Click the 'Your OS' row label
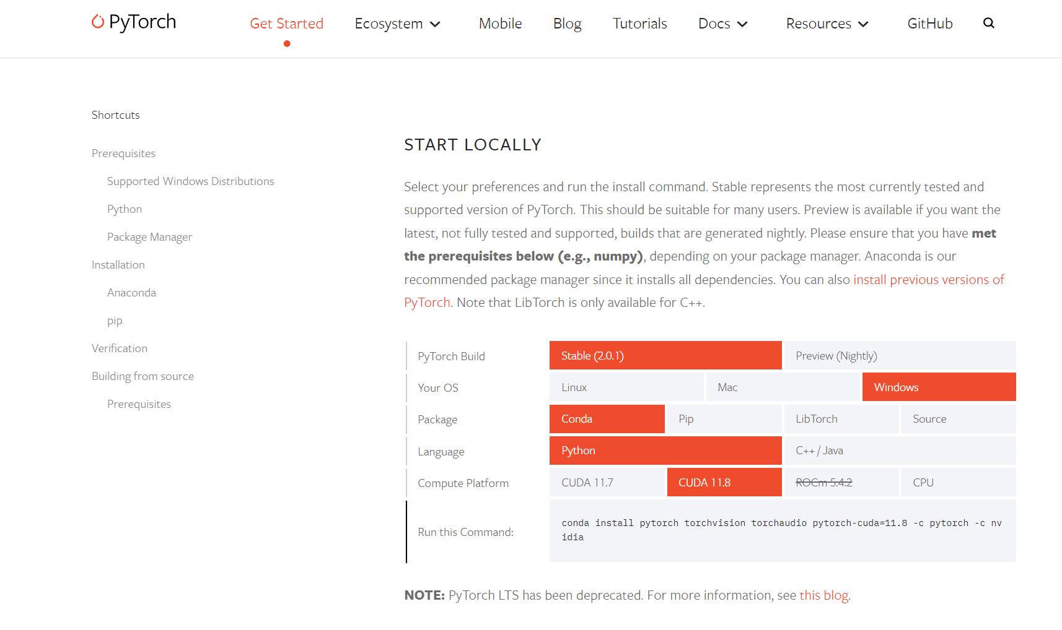 [x=438, y=388]
